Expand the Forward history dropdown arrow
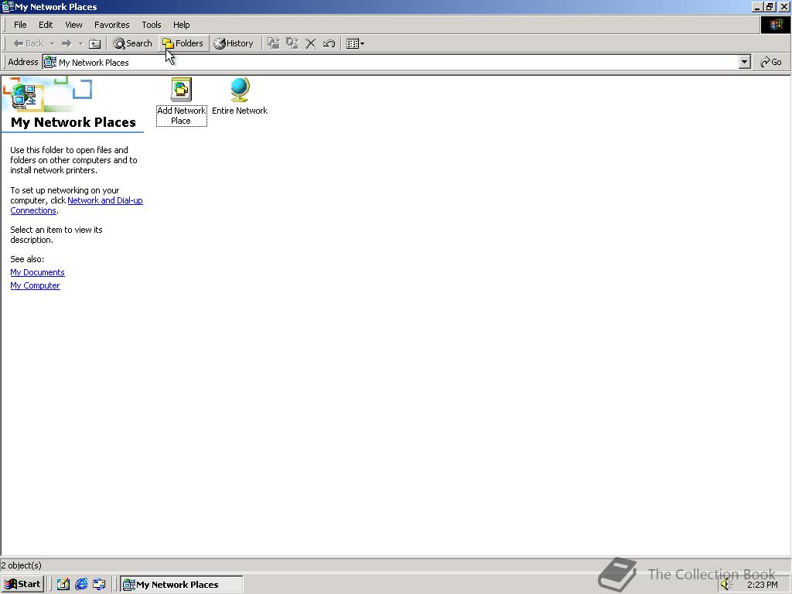 (80, 43)
